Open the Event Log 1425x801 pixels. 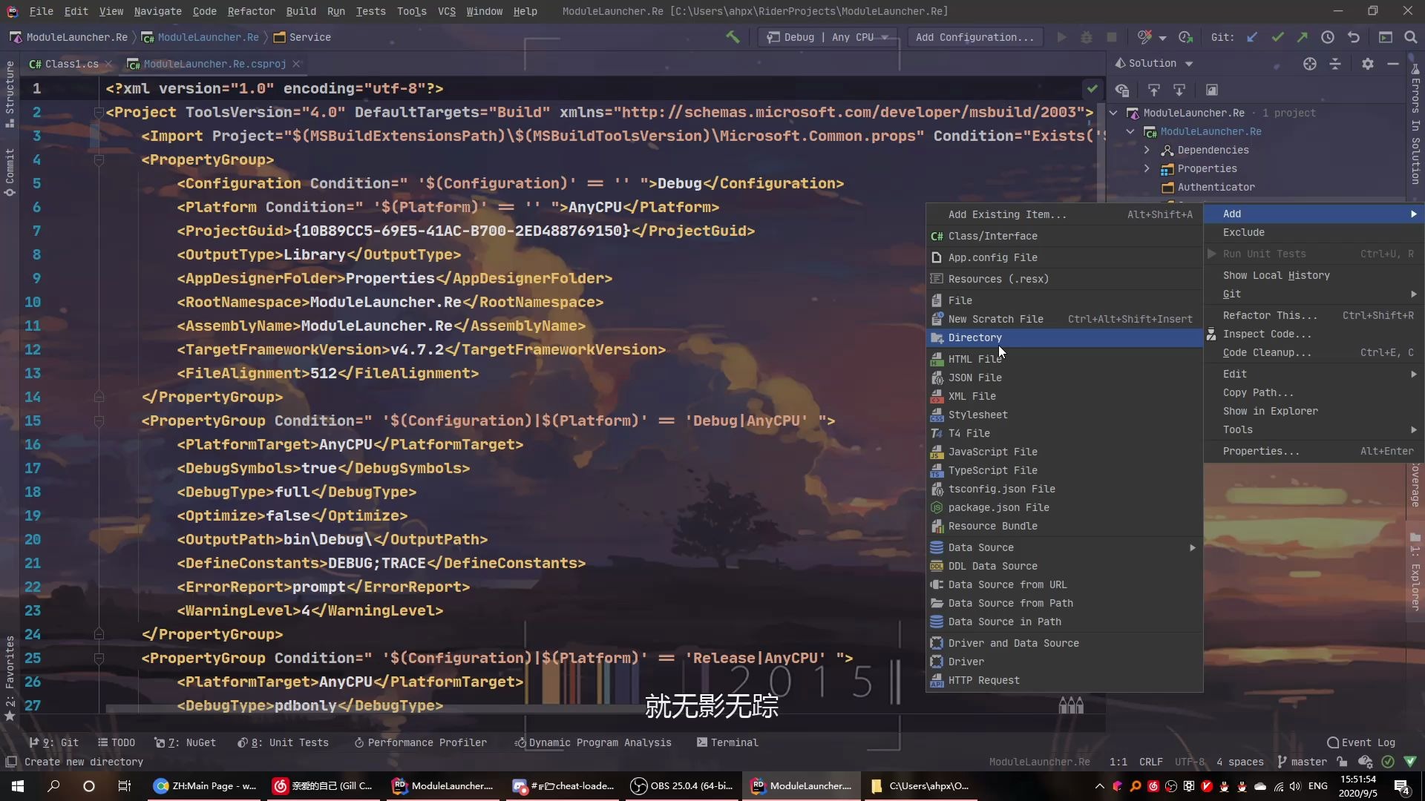click(1361, 742)
